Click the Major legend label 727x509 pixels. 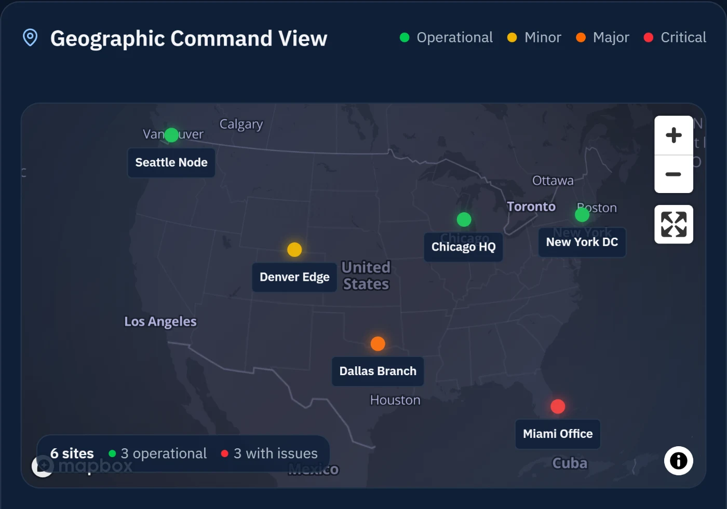pos(611,37)
